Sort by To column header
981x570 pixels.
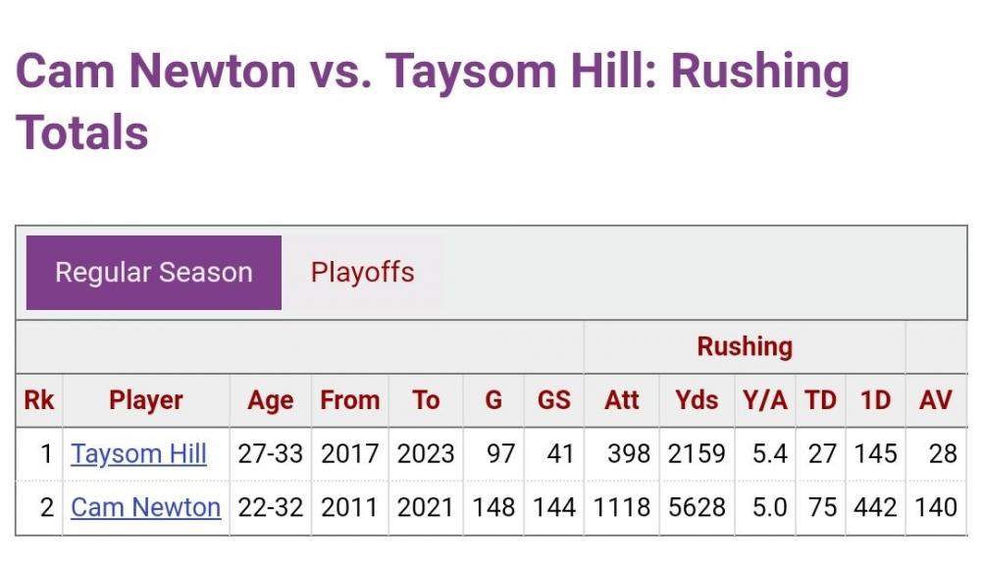(426, 400)
